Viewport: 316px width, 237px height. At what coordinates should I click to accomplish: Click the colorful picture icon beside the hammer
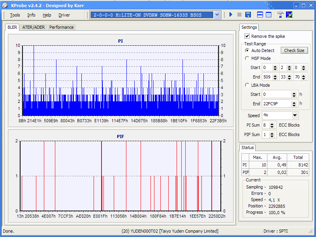(x=289, y=15)
